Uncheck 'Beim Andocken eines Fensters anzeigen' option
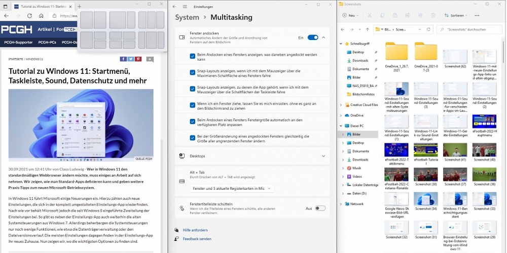Viewport: 507px width, 253px height. (192, 57)
